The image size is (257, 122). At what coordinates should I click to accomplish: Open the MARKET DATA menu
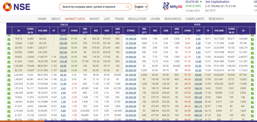point(75,19)
